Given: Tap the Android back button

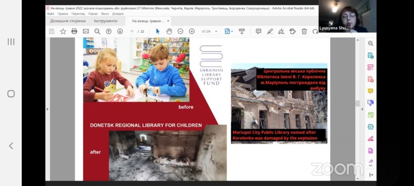Looking at the screenshot, I should (11, 146).
